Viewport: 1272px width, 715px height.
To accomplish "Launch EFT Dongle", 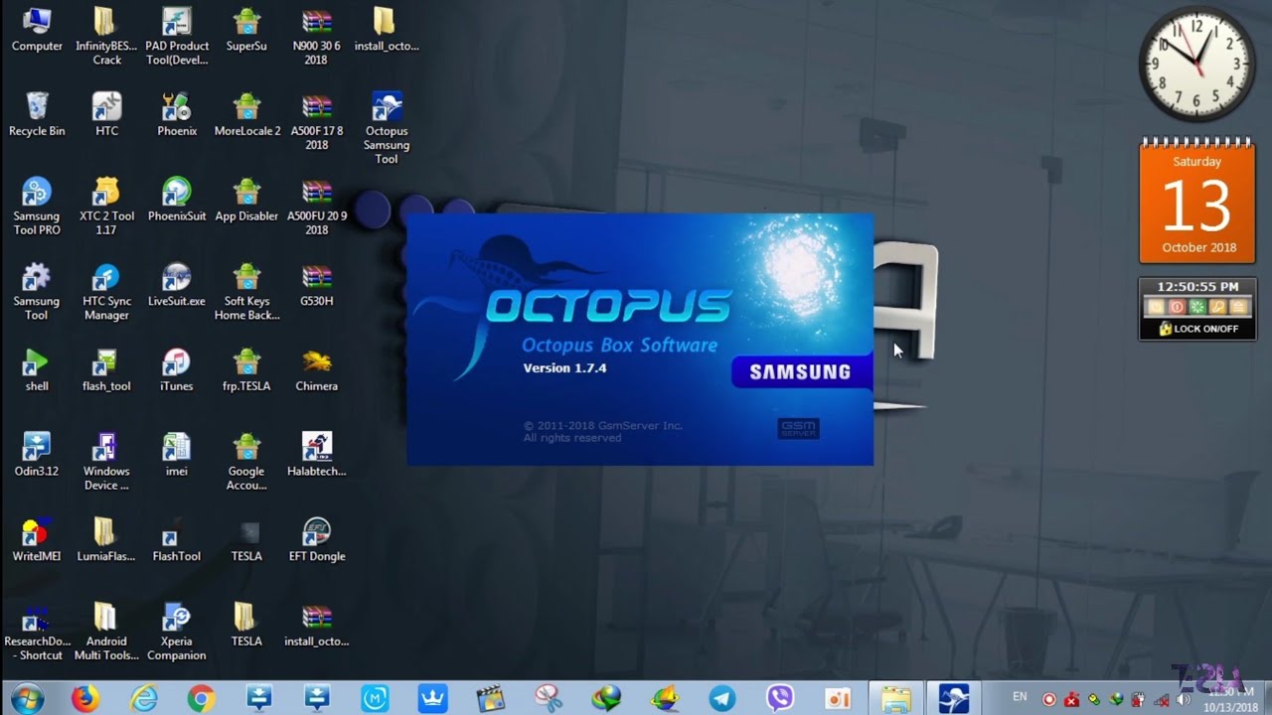I will [x=316, y=539].
